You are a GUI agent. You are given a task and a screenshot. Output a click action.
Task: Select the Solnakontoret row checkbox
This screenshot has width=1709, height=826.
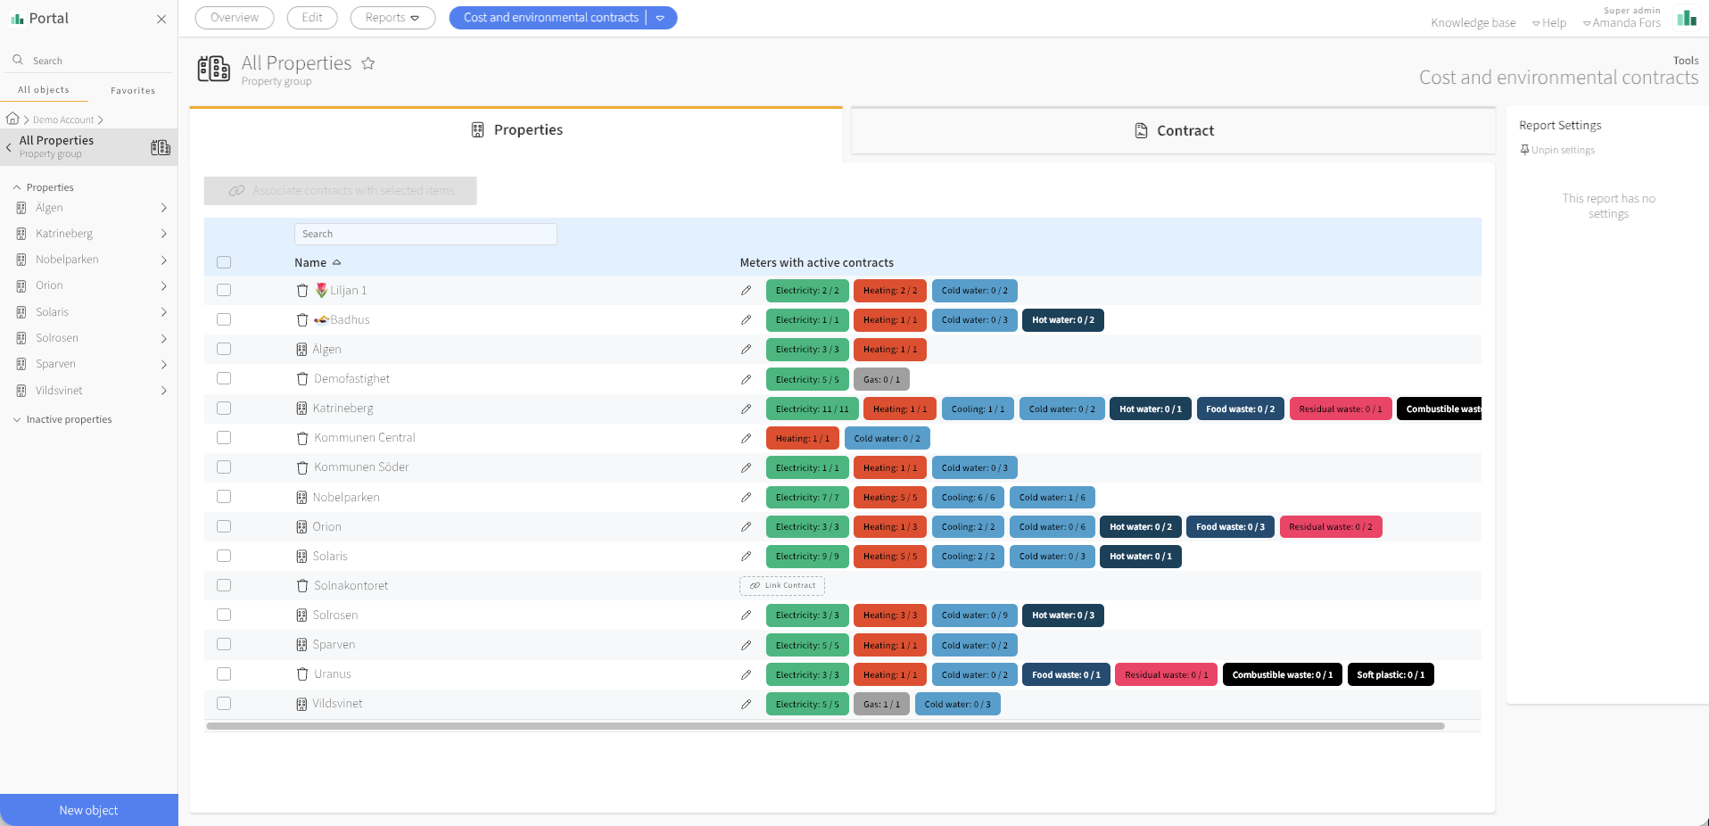(224, 586)
